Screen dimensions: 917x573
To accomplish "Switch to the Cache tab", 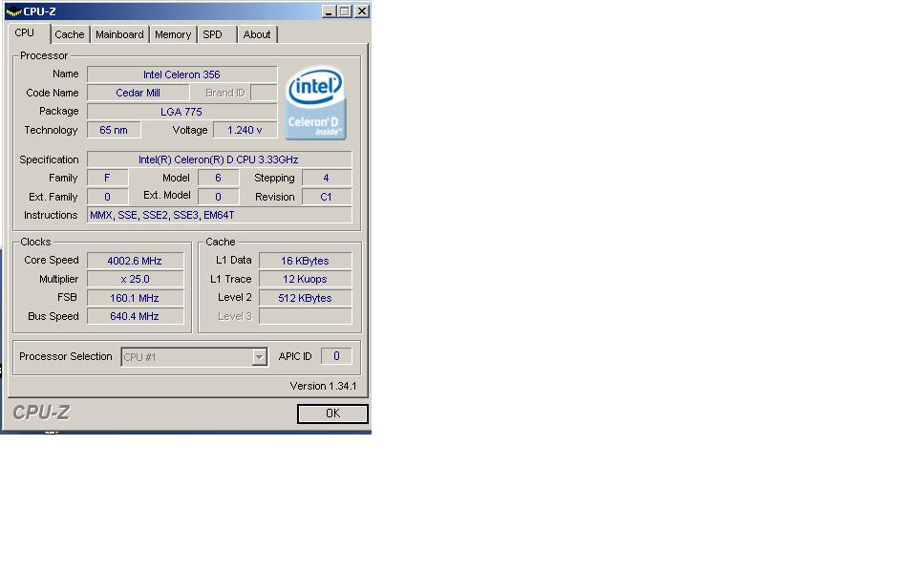I will (x=70, y=34).
